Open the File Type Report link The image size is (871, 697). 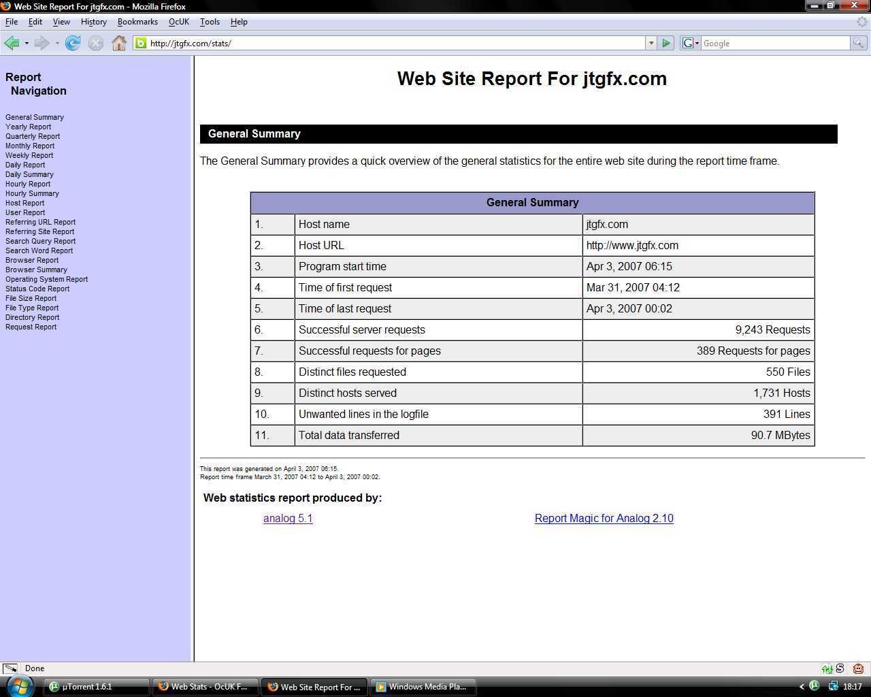click(x=32, y=308)
